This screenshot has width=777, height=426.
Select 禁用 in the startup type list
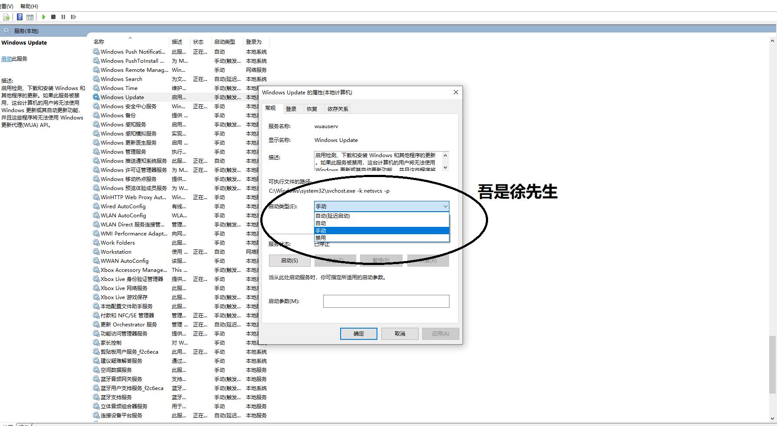(321, 238)
